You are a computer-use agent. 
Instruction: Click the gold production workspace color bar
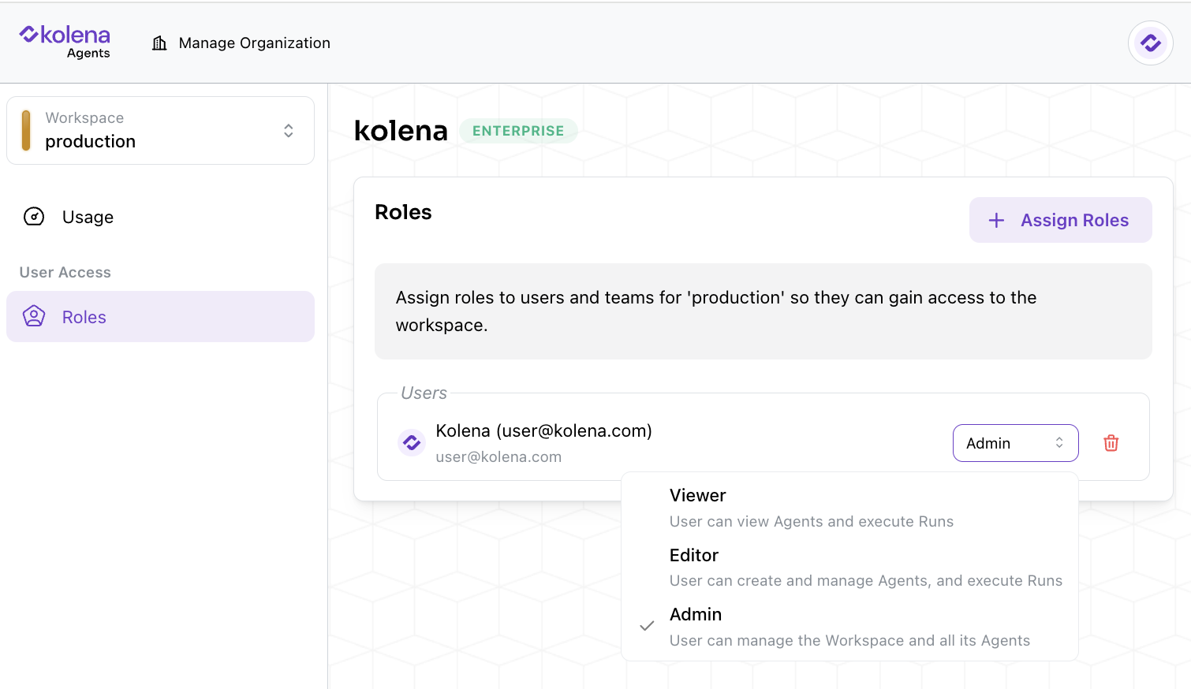(26, 130)
